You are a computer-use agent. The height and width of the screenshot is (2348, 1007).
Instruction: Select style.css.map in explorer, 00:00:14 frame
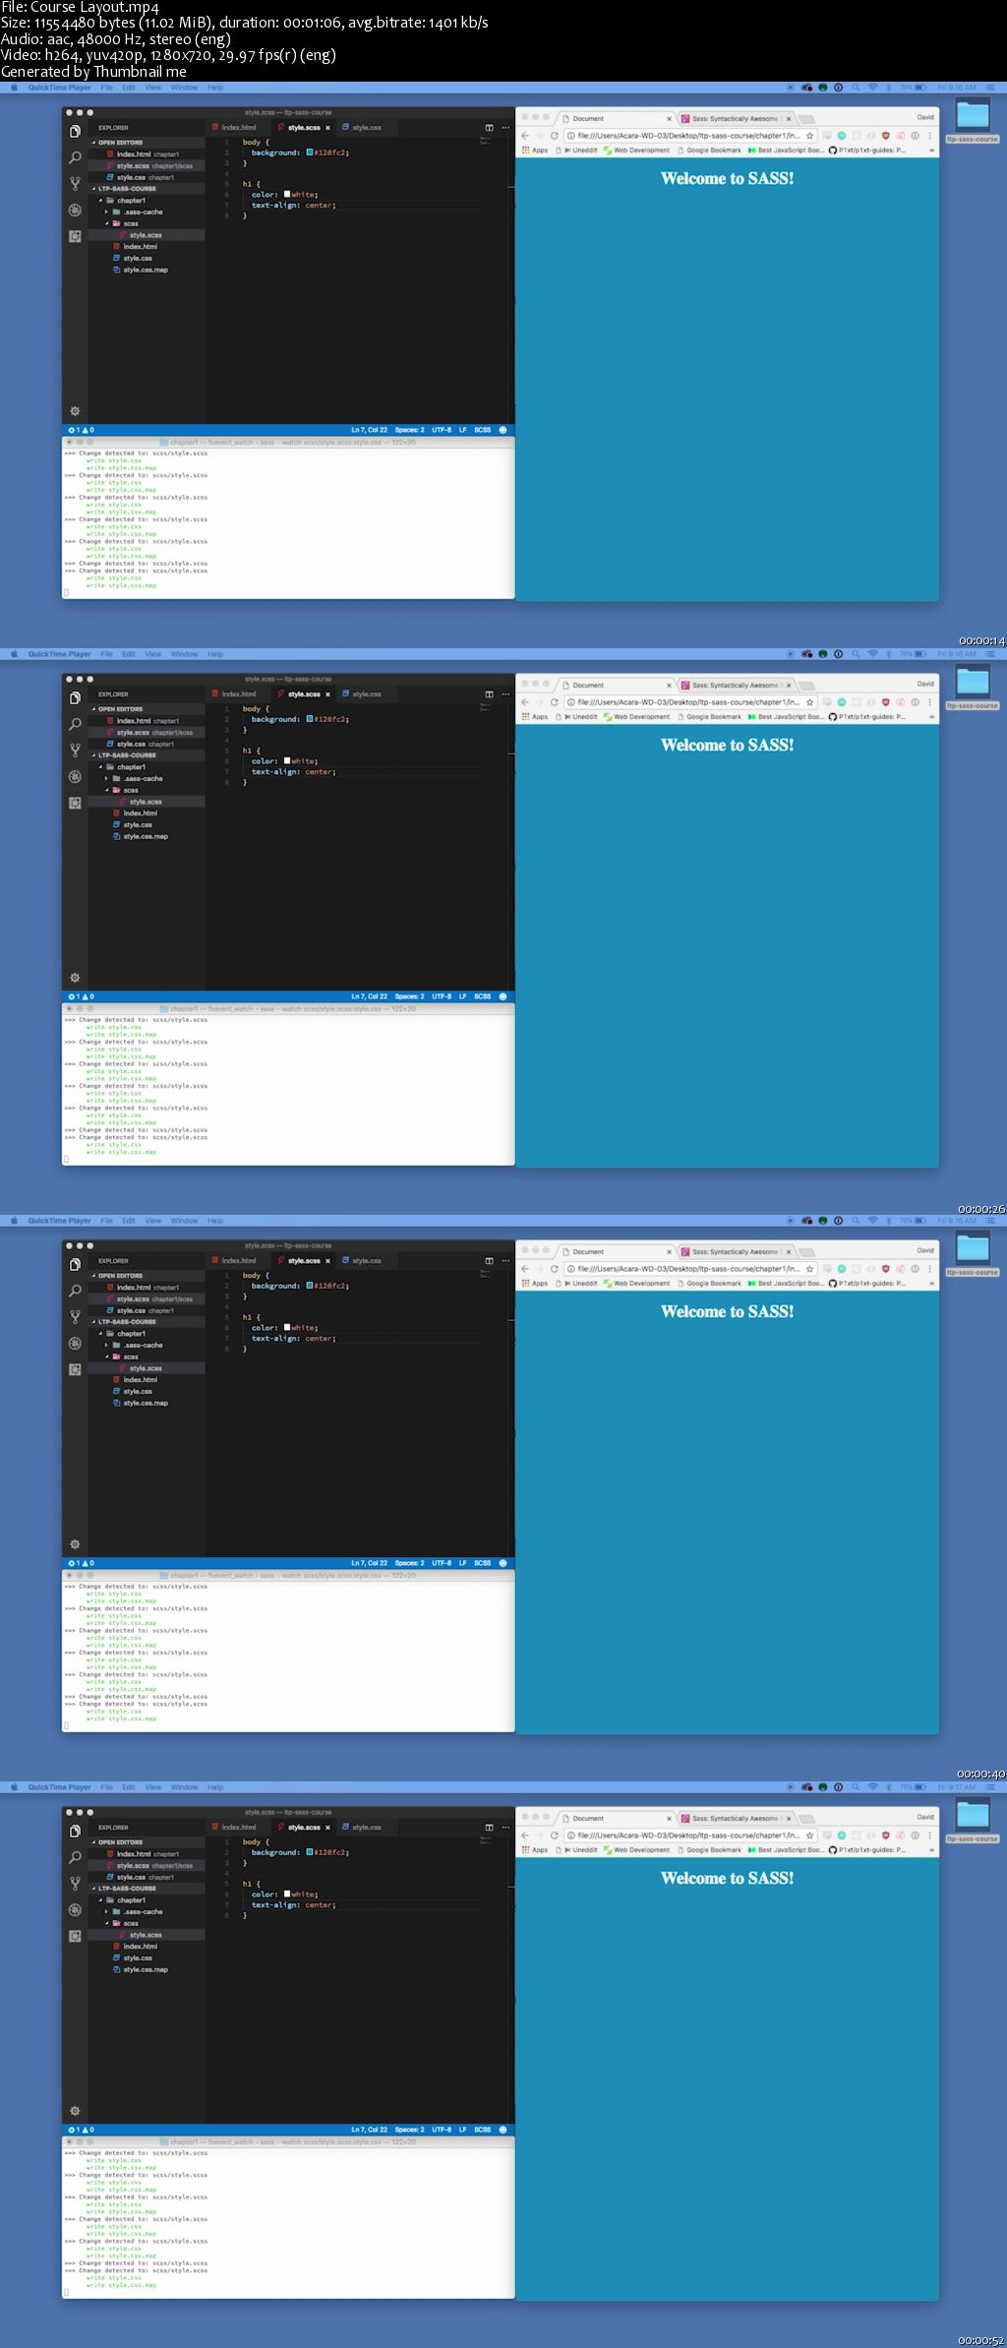coord(145,270)
